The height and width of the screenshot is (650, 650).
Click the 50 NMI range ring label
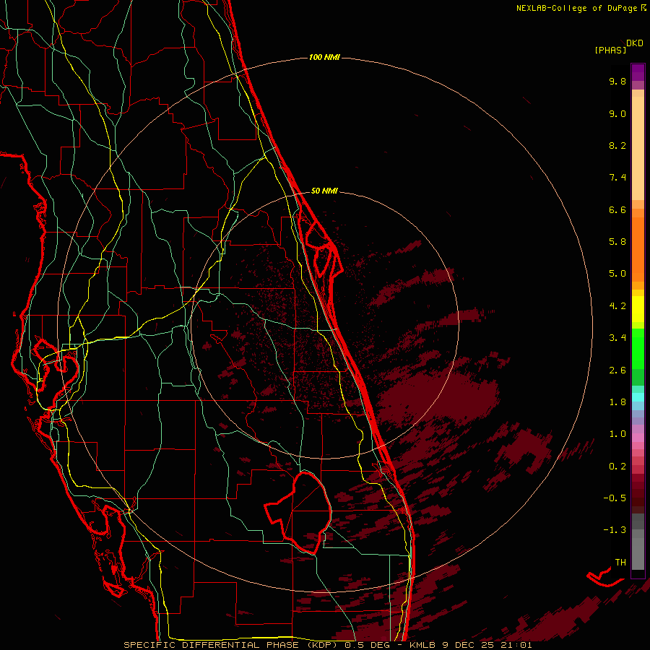[324, 191]
